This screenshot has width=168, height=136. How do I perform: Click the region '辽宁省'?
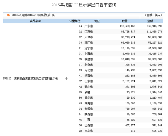[88, 48]
